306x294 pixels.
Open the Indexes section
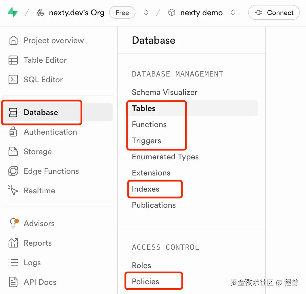(146, 189)
